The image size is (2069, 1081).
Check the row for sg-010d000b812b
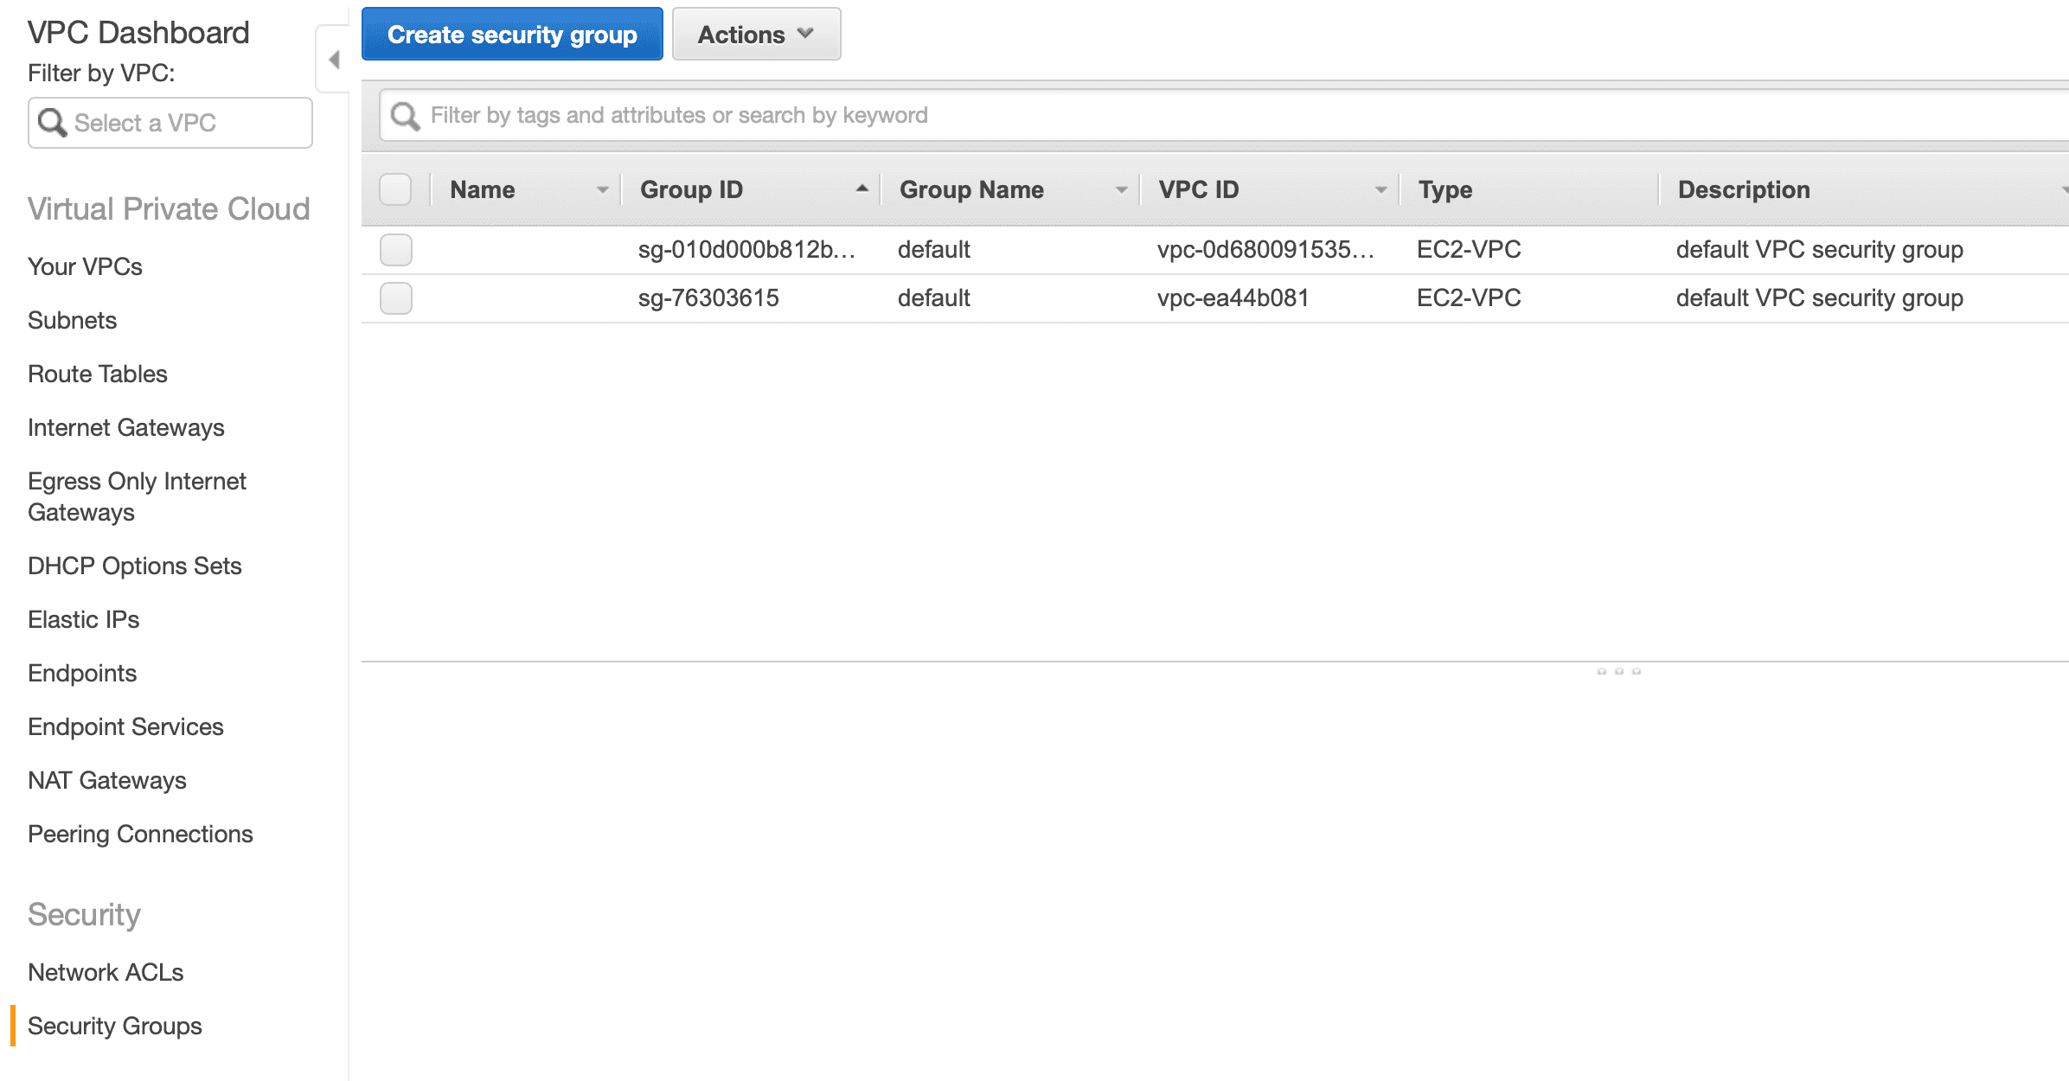pos(395,250)
